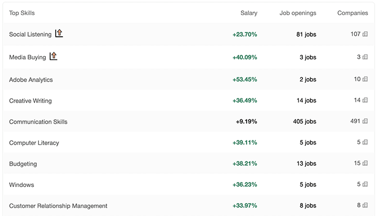The width and height of the screenshot is (378, 216).
Task: Click the companies icon in Budgeting row
Action: coord(366,164)
